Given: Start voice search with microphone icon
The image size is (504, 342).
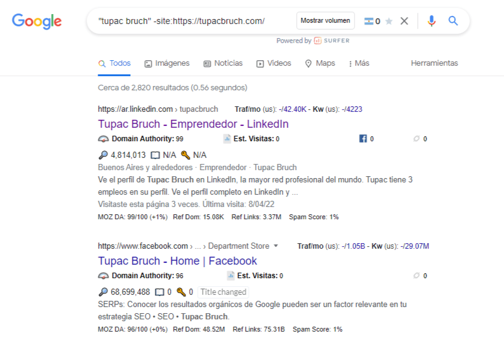Looking at the screenshot, I should click(431, 21).
